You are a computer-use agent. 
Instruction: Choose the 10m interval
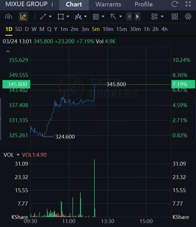[108, 29]
